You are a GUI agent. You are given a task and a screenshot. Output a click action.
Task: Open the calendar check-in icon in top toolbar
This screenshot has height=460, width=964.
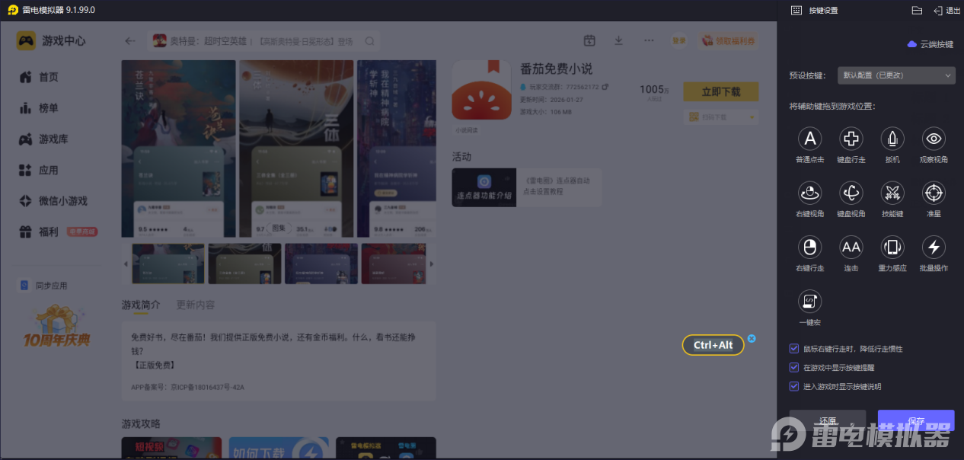tap(589, 40)
